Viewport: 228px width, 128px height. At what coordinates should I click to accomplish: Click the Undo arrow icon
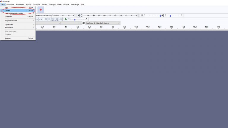pyautogui.click(x=37, y=19)
